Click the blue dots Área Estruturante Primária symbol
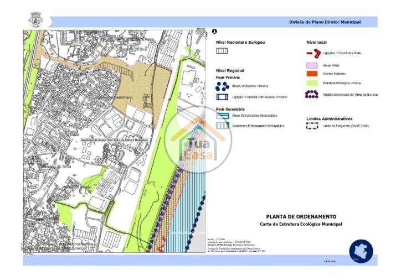 [x=222, y=86]
